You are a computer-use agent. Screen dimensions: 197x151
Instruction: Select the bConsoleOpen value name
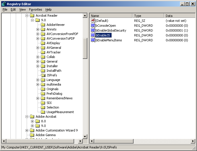pos(106,26)
